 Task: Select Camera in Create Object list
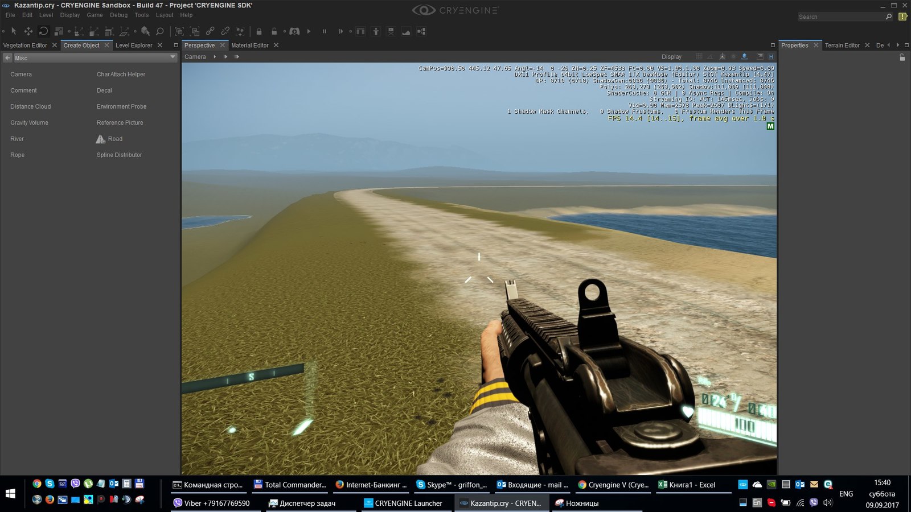[x=21, y=75]
